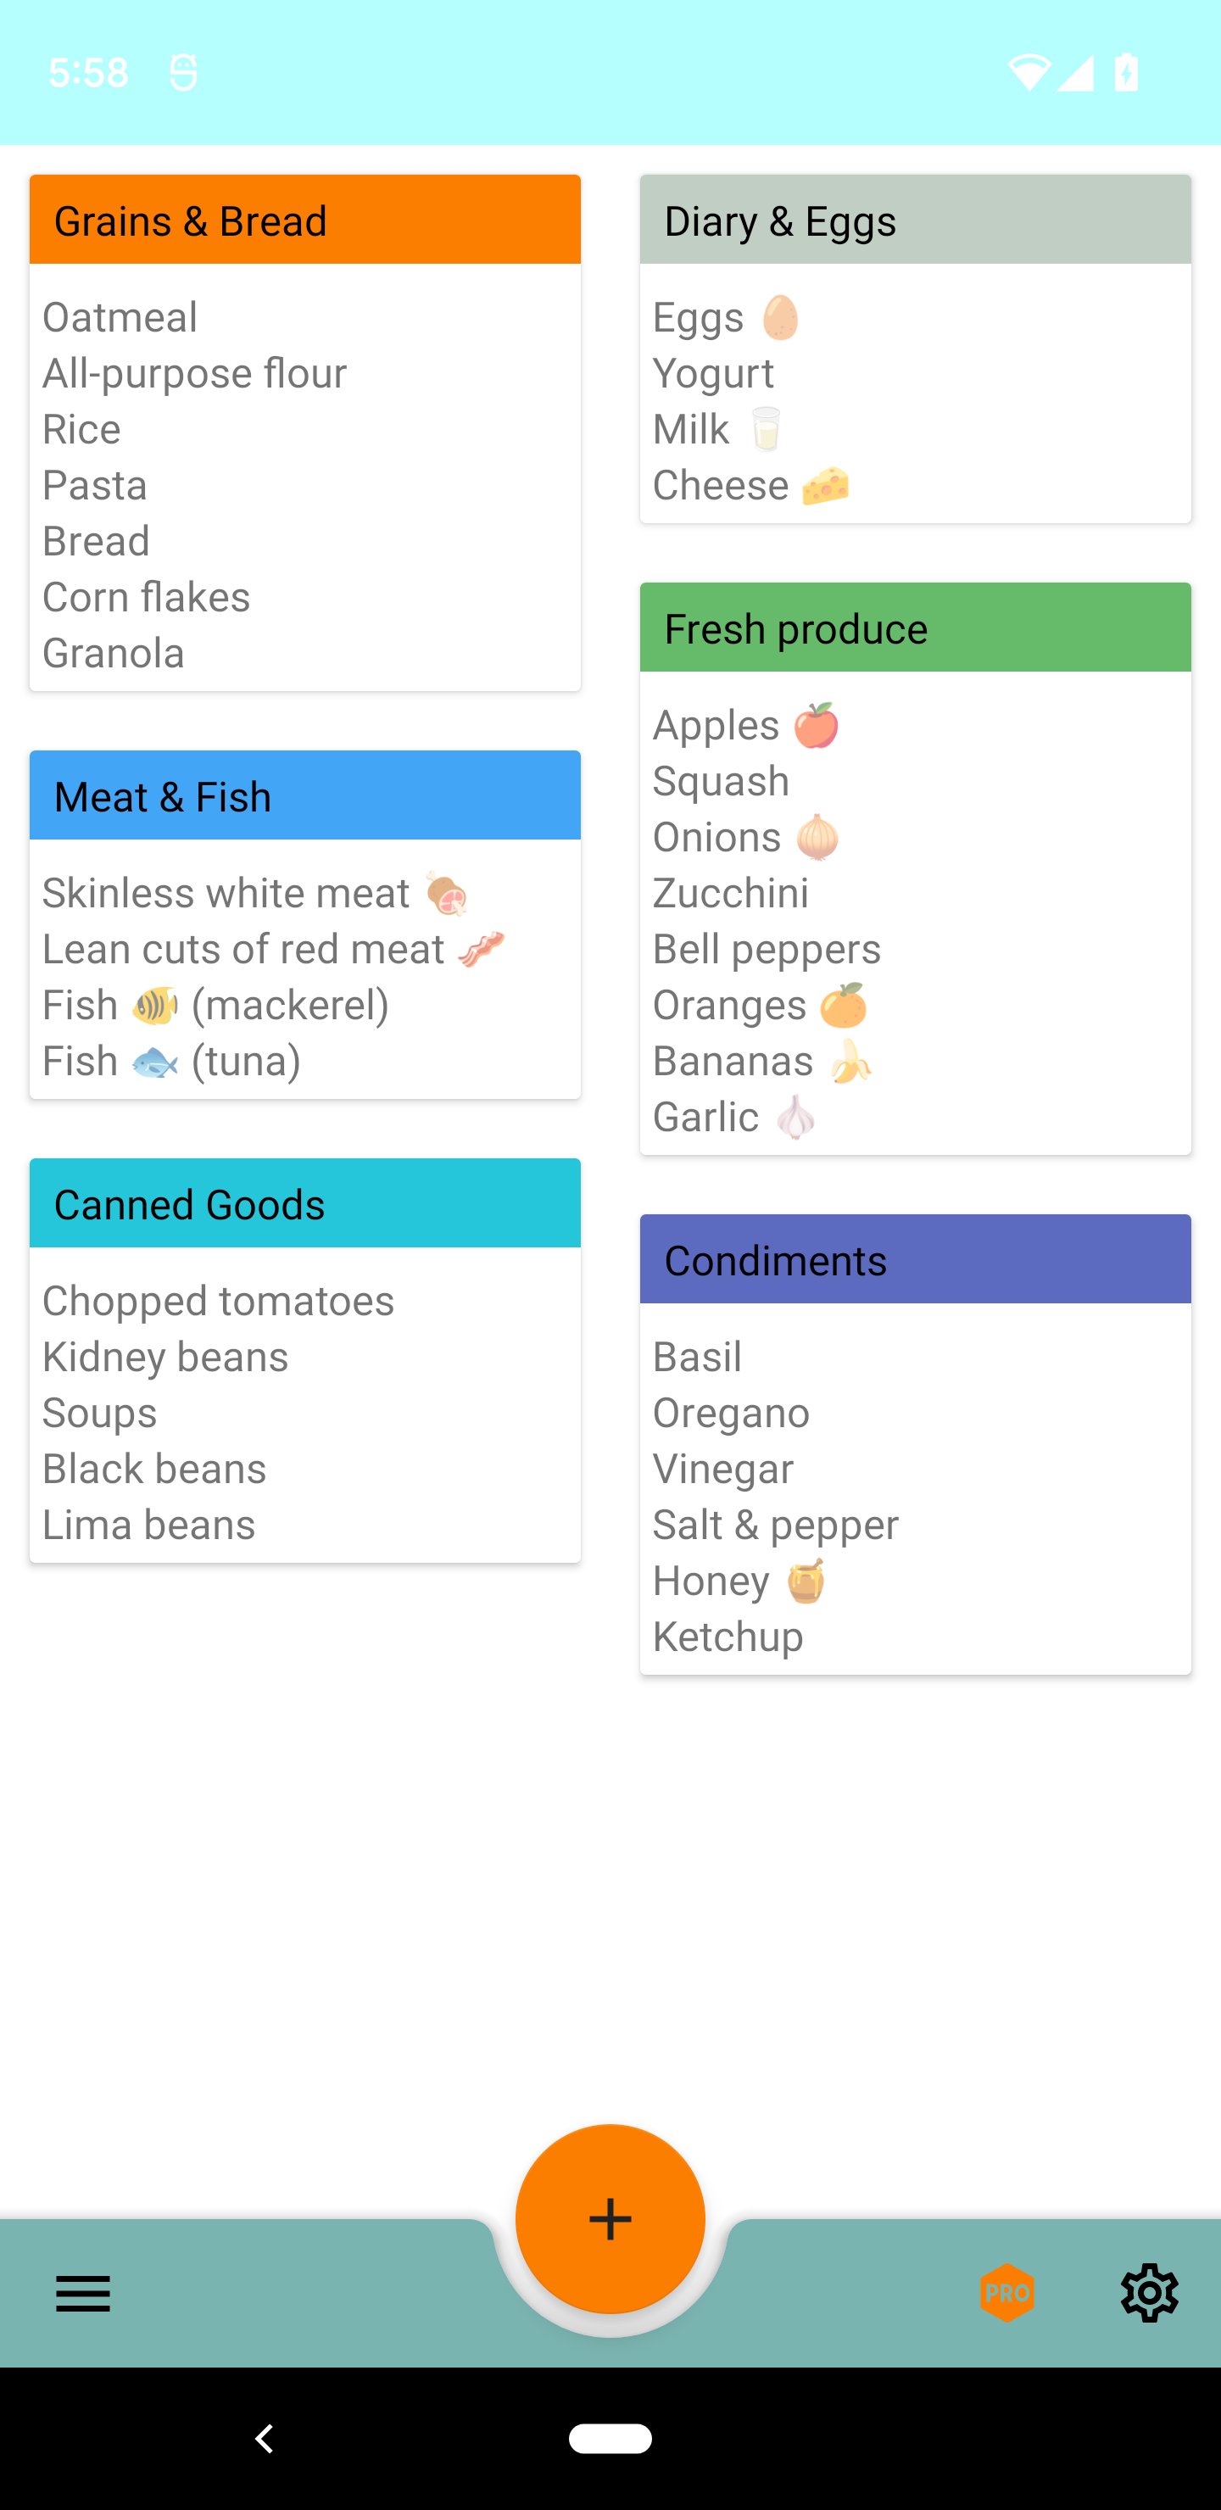Tap the Oatmeal item

click(120, 318)
